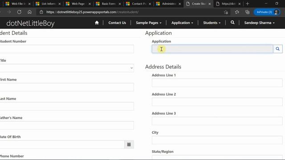Click the First Name field
This screenshot has height=160, width=285.
tap(66, 87)
